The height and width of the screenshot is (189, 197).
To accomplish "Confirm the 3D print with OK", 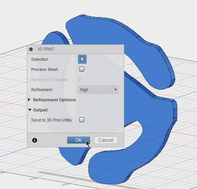I will tap(79, 140).
